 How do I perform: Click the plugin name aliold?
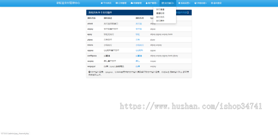[90, 23]
